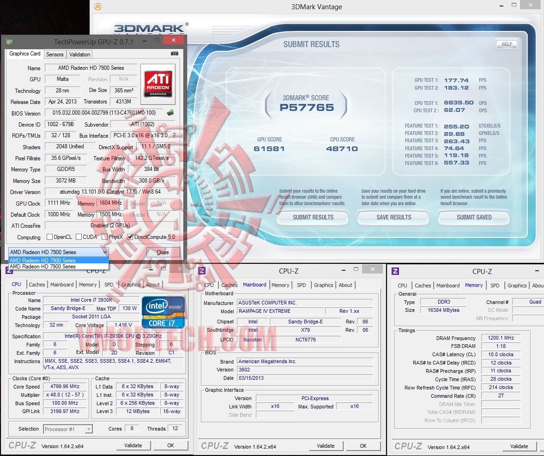Click the DRAM Frequency value 1200.1 MHz

(x=501, y=338)
